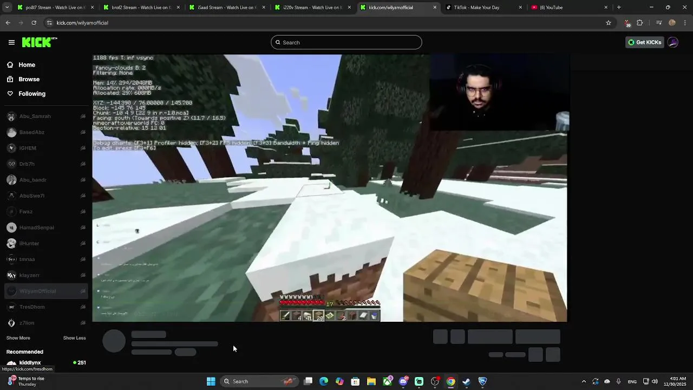Open the Windows Start menu
The width and height of the screenshot is (693, 390).
click(211, 381)
